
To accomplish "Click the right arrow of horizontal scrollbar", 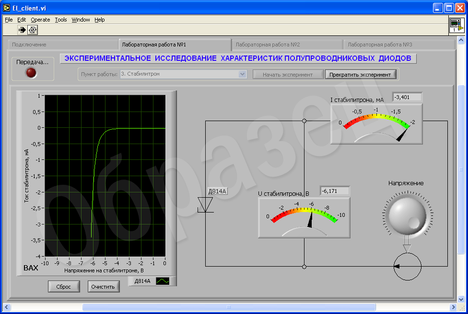I will [454, 307].
